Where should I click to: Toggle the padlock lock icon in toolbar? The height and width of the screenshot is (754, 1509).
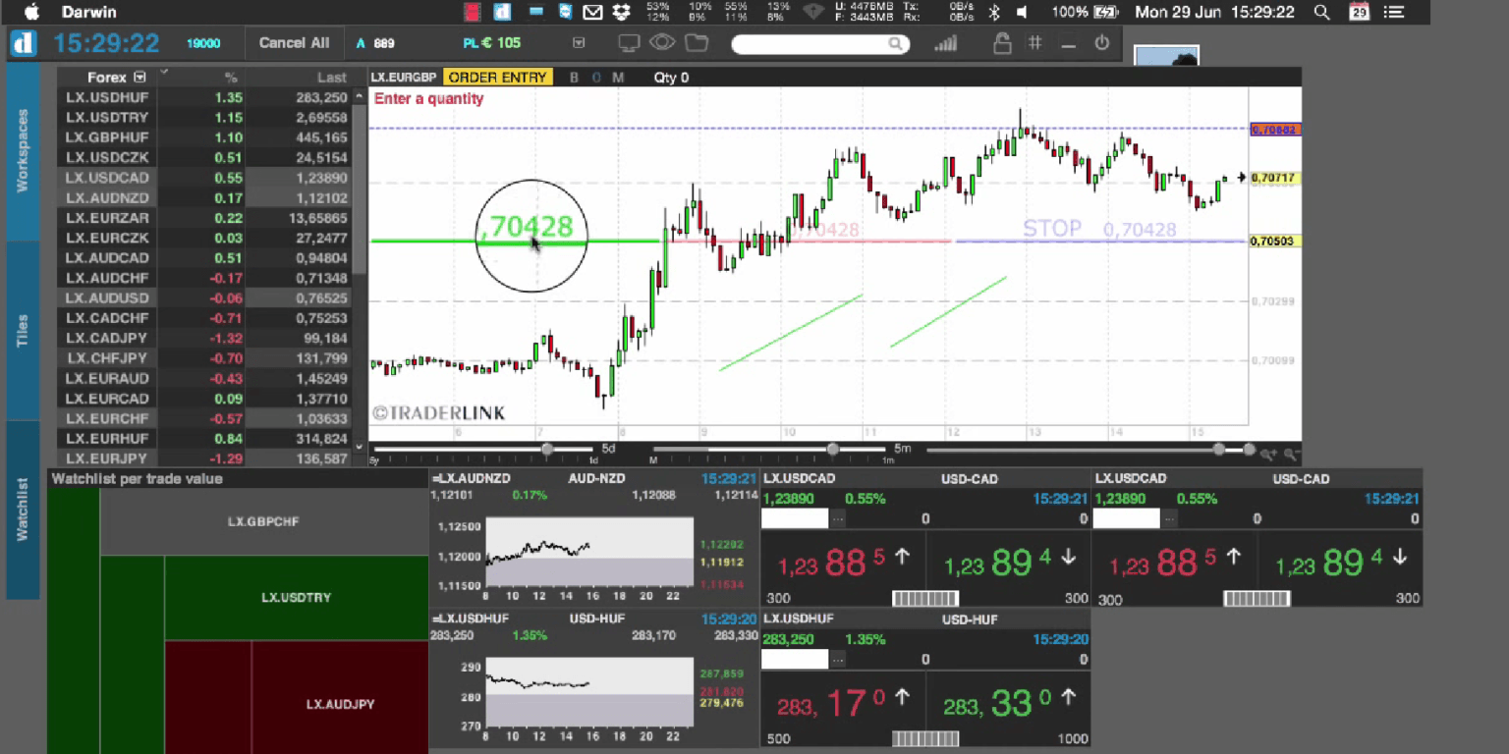point(1001,43)
